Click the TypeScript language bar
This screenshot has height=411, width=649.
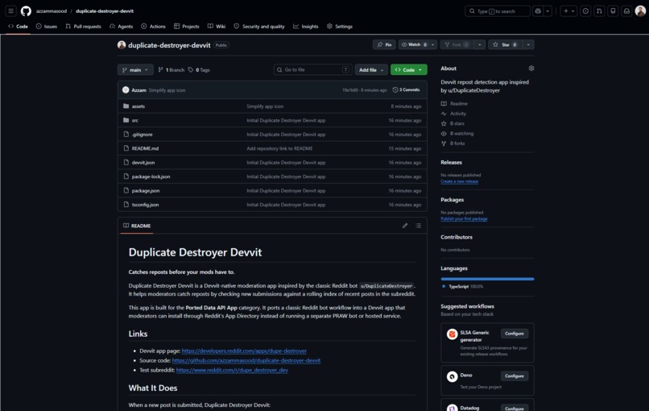[x=487, y=280]
